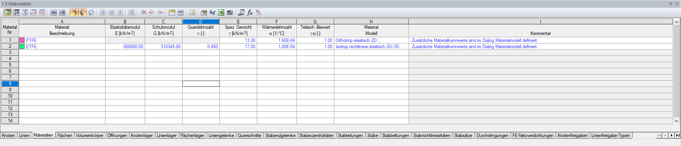Open the Linienlager tab
Screen dimensions: 681x146
(167, 136)
